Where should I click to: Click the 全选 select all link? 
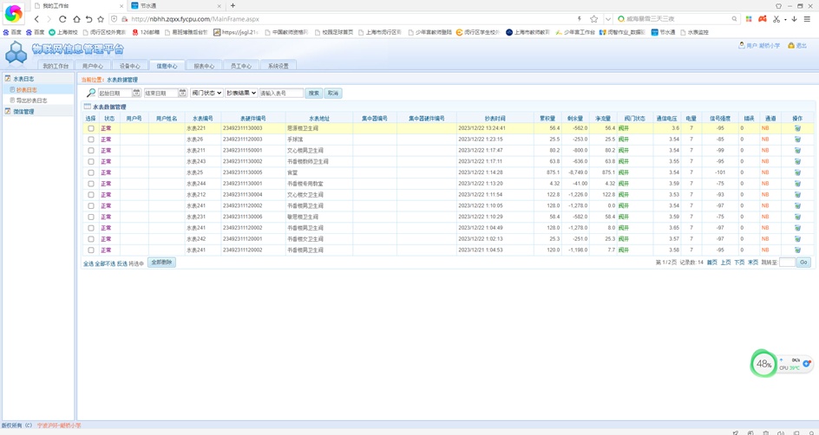pos(88,263)
